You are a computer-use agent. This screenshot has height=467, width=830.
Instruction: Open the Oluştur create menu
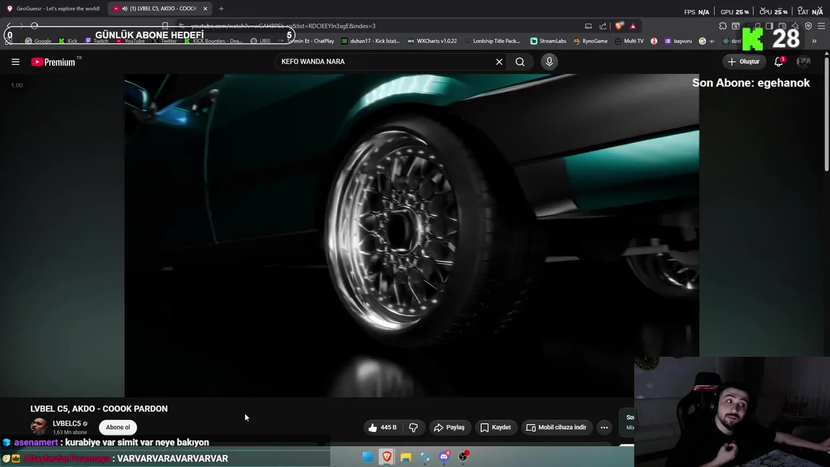click(744, 62)
